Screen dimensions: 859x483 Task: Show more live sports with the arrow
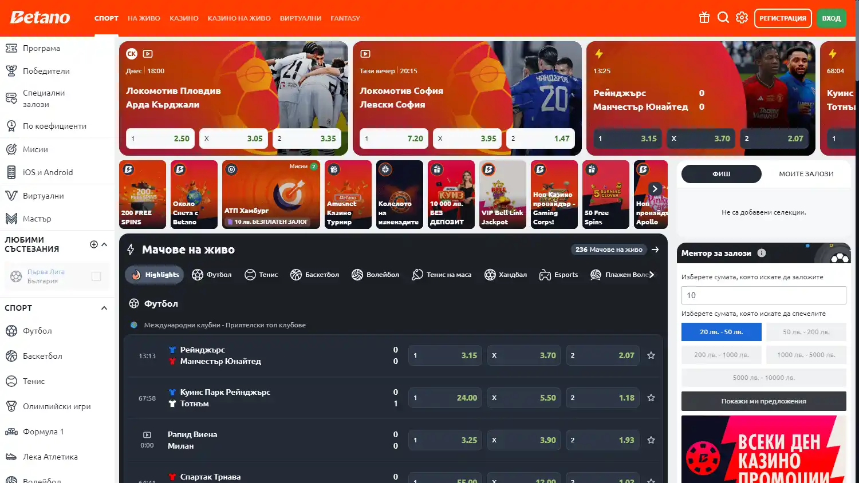(x=651, y=275)
